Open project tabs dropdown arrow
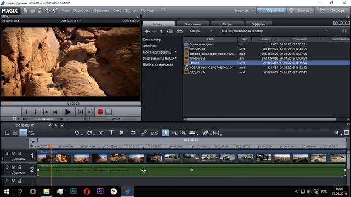The height and width of the screenshot is (197, 351). pyautogui.click(x=62, y=125)
